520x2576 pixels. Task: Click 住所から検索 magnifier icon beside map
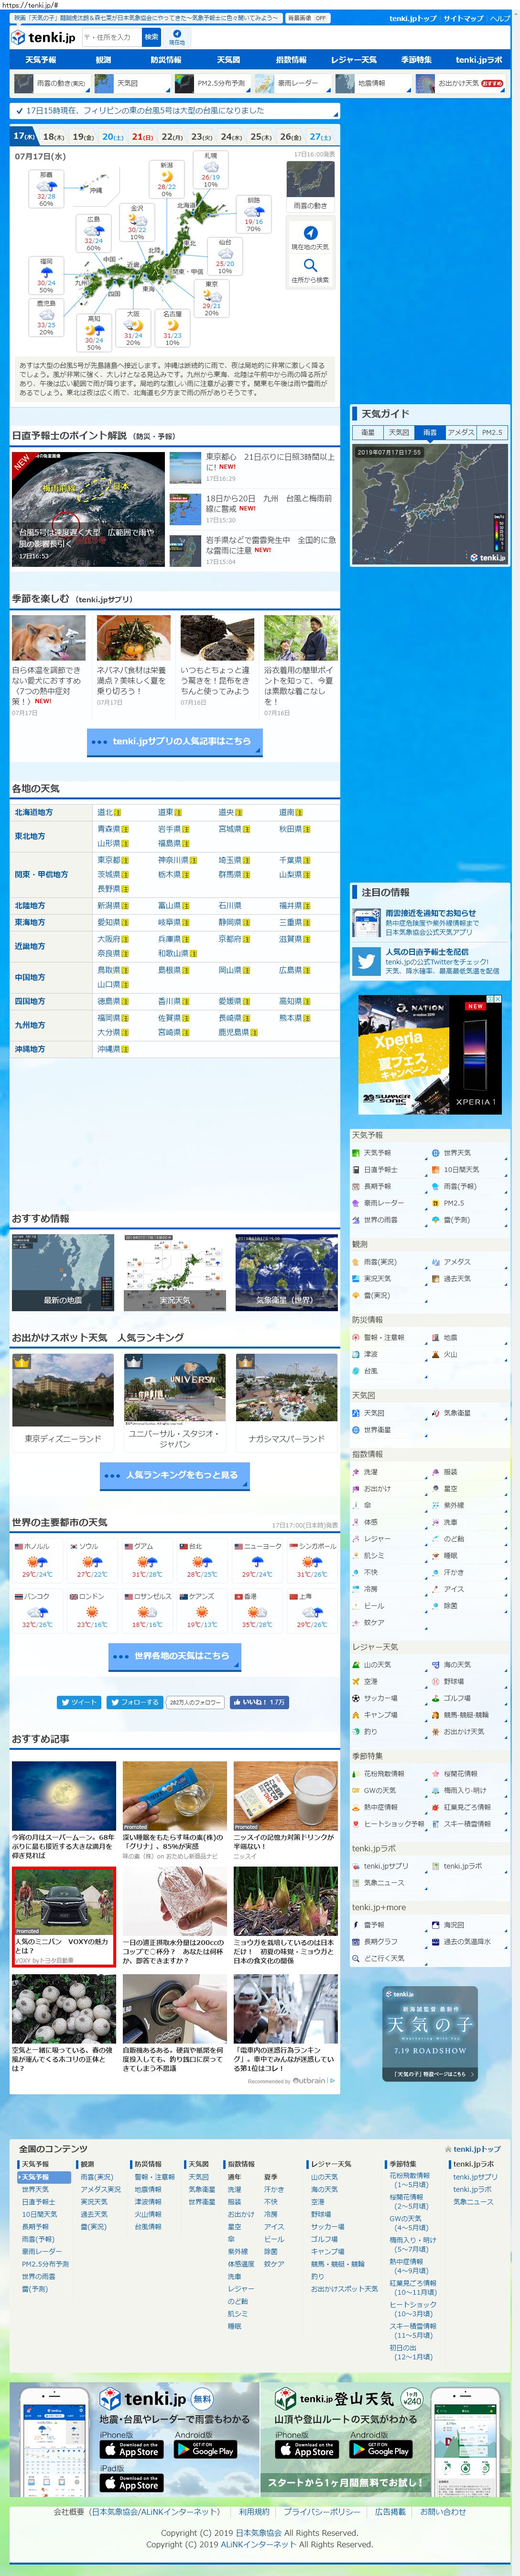(310, 265)
